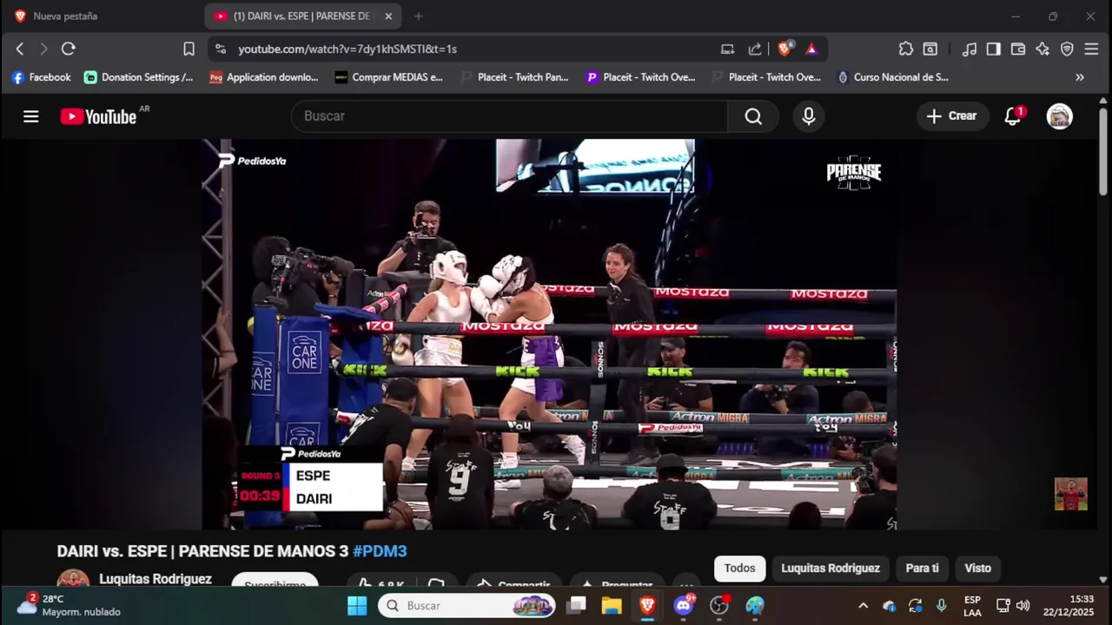Open the YouTube account avatar menu
Image resolution: width=1112 pixels, height=625 pixels.
point(1059,116)
